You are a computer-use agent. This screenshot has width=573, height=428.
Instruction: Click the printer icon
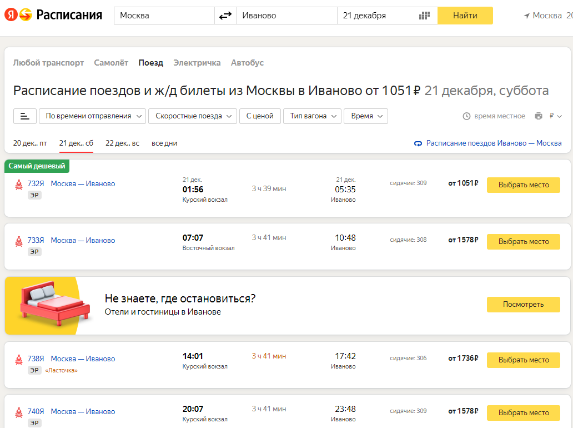(x=538, y=116)
